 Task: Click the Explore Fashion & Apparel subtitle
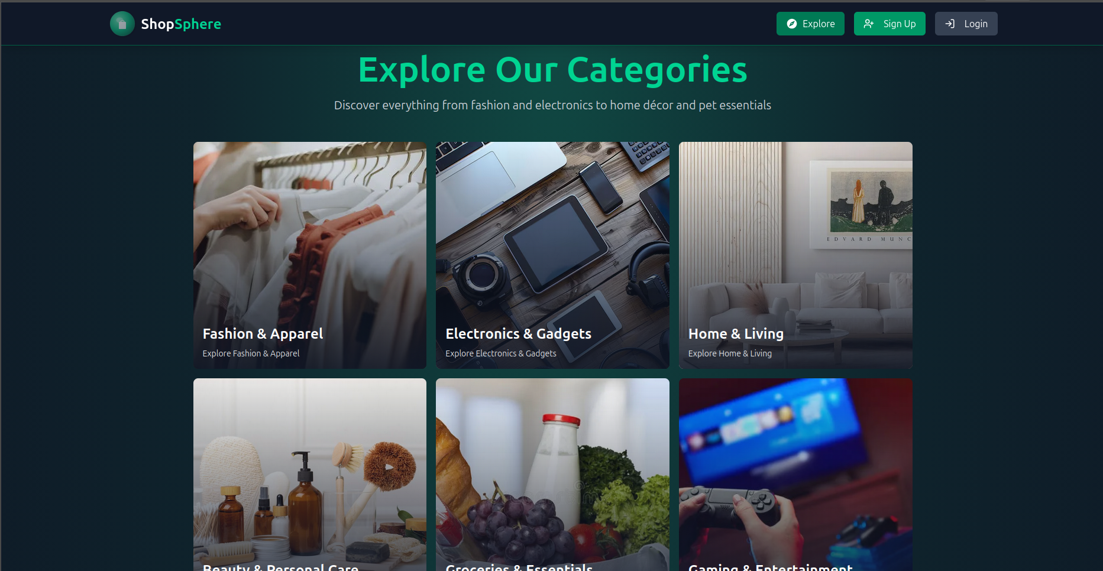click(x=251, y=353)
